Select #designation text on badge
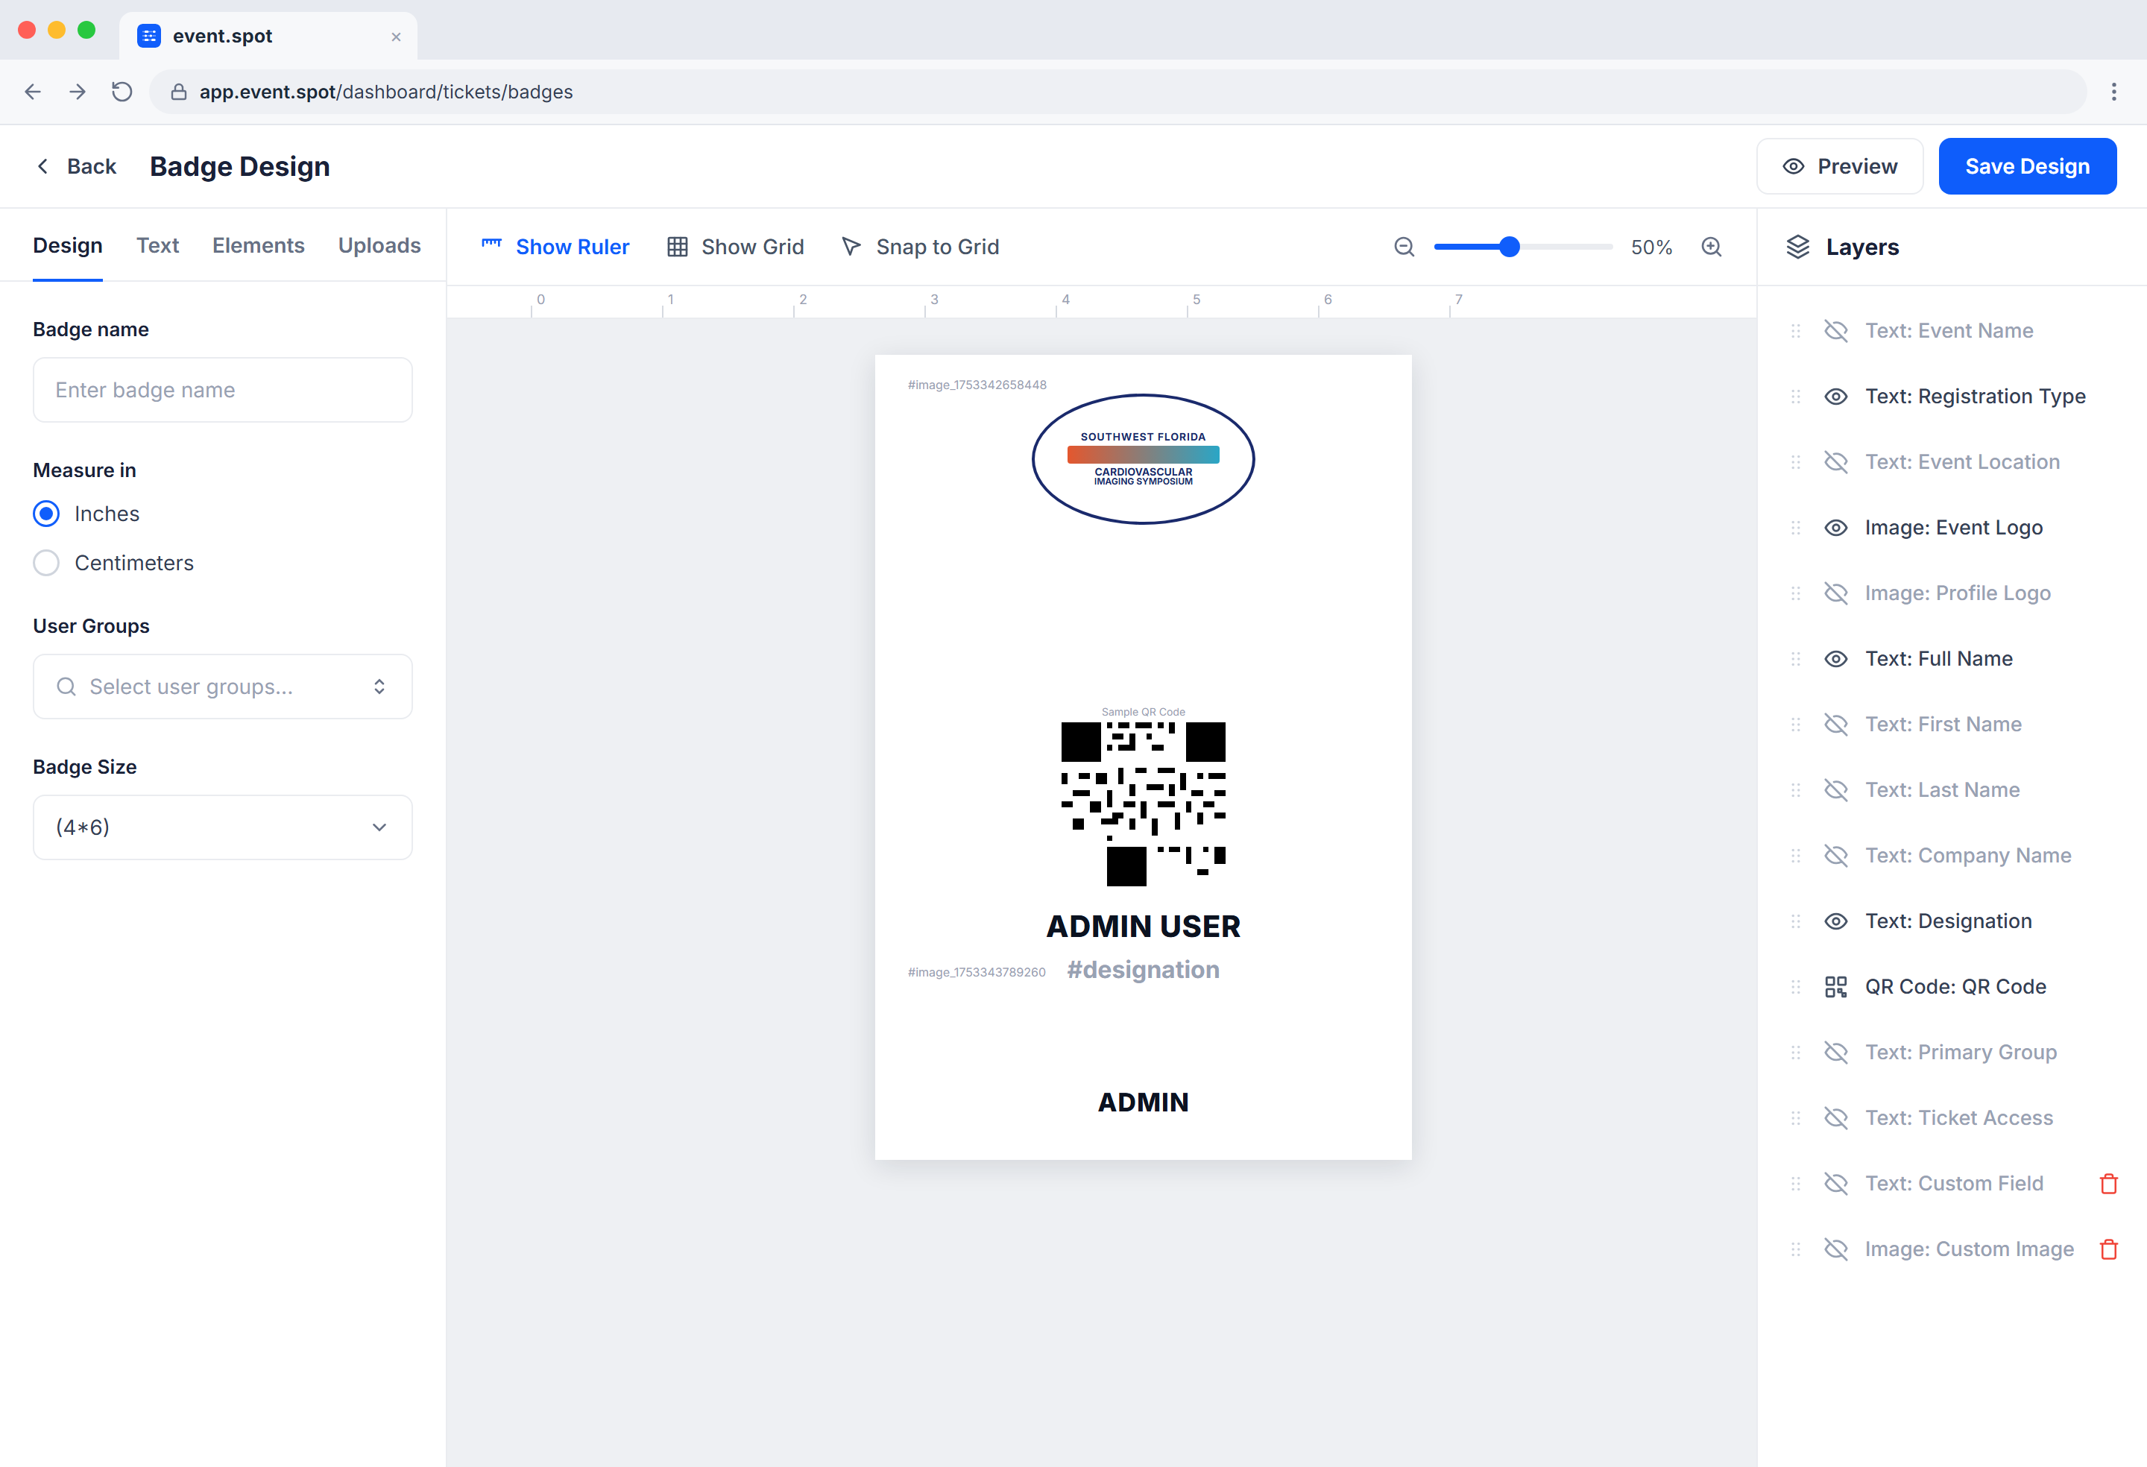Viewport: 2147px width, 1467px height. pyautogui.click(x=1143, y=970)
